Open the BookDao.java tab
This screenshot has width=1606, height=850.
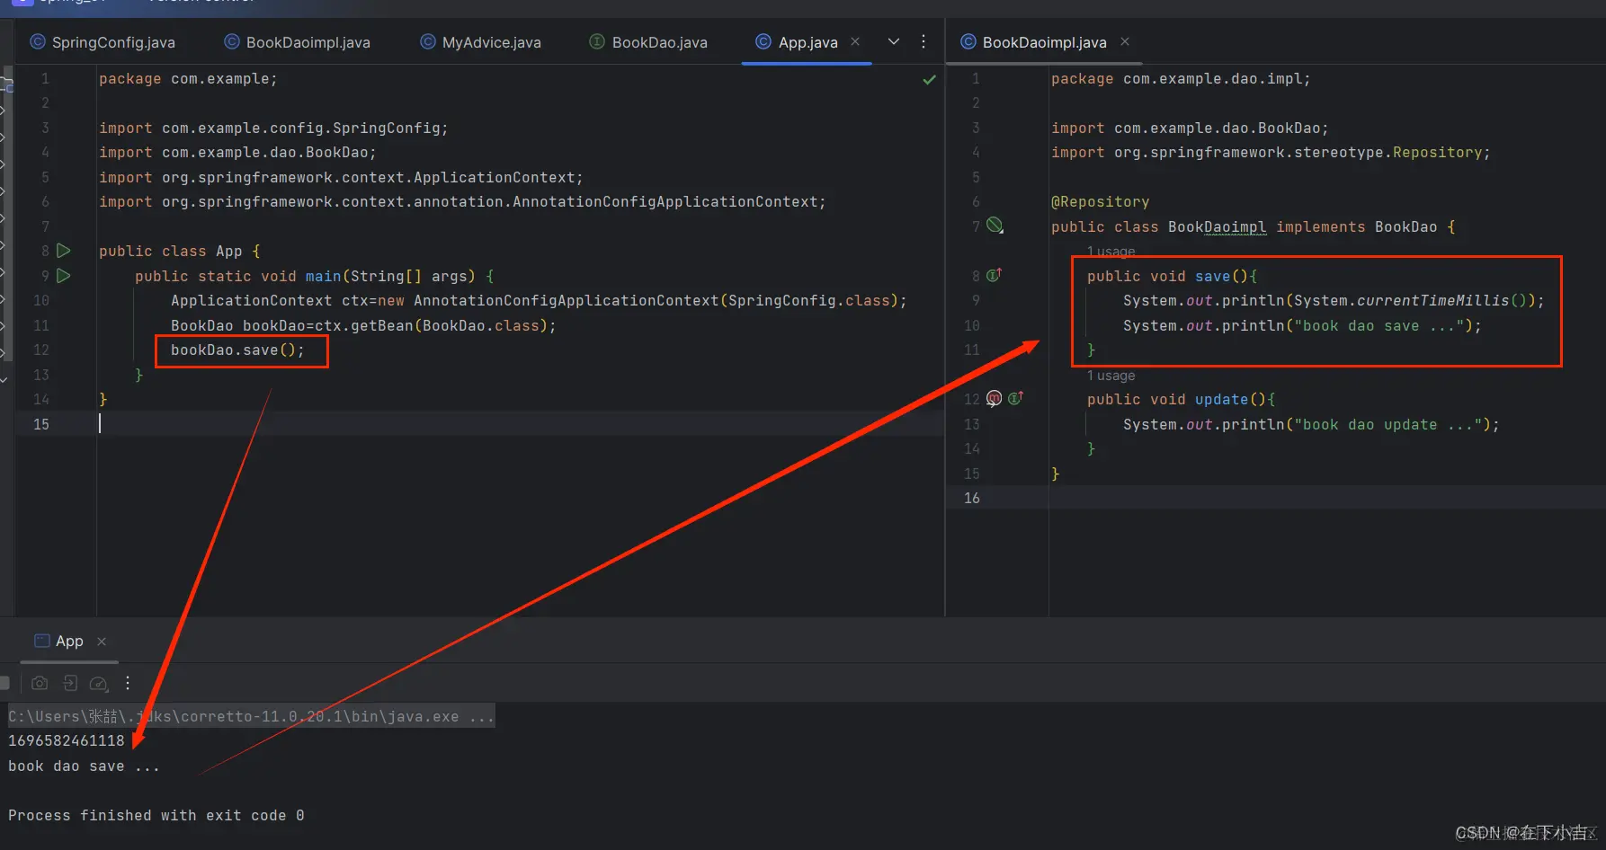(x=648, y=42)
